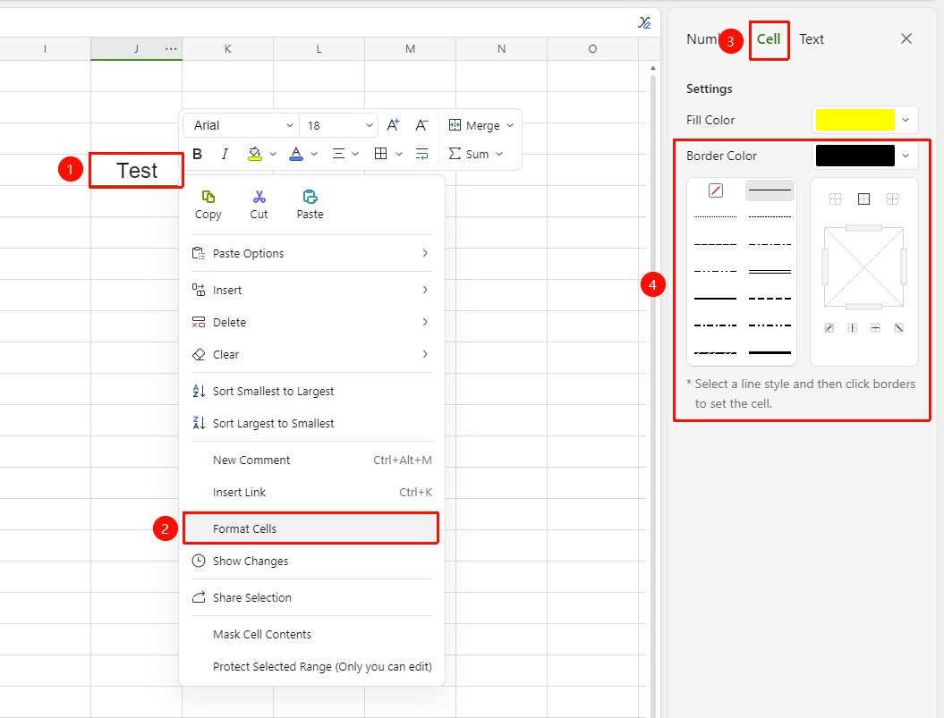Click the Sum button

point(469,154)
